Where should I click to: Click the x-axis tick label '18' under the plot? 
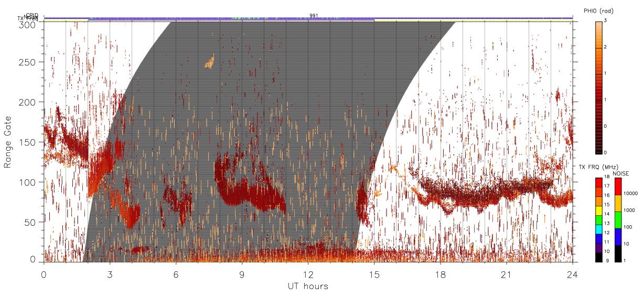point(440,274)
